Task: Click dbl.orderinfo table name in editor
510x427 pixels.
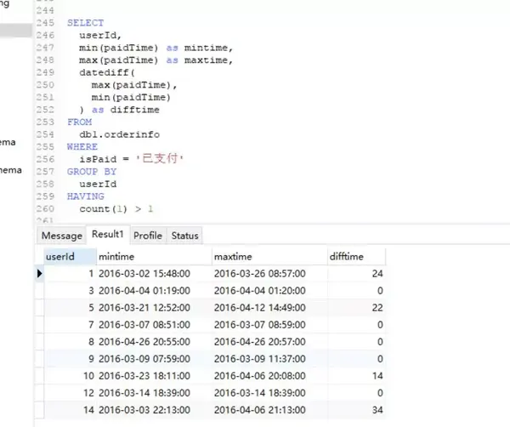Action: (x=119, y=134)
